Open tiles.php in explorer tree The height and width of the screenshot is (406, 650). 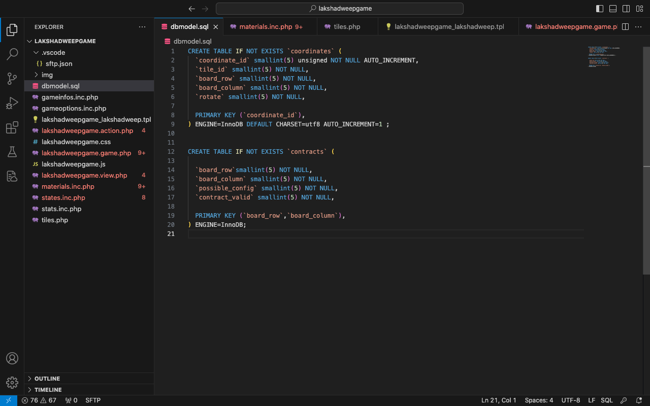89,220
